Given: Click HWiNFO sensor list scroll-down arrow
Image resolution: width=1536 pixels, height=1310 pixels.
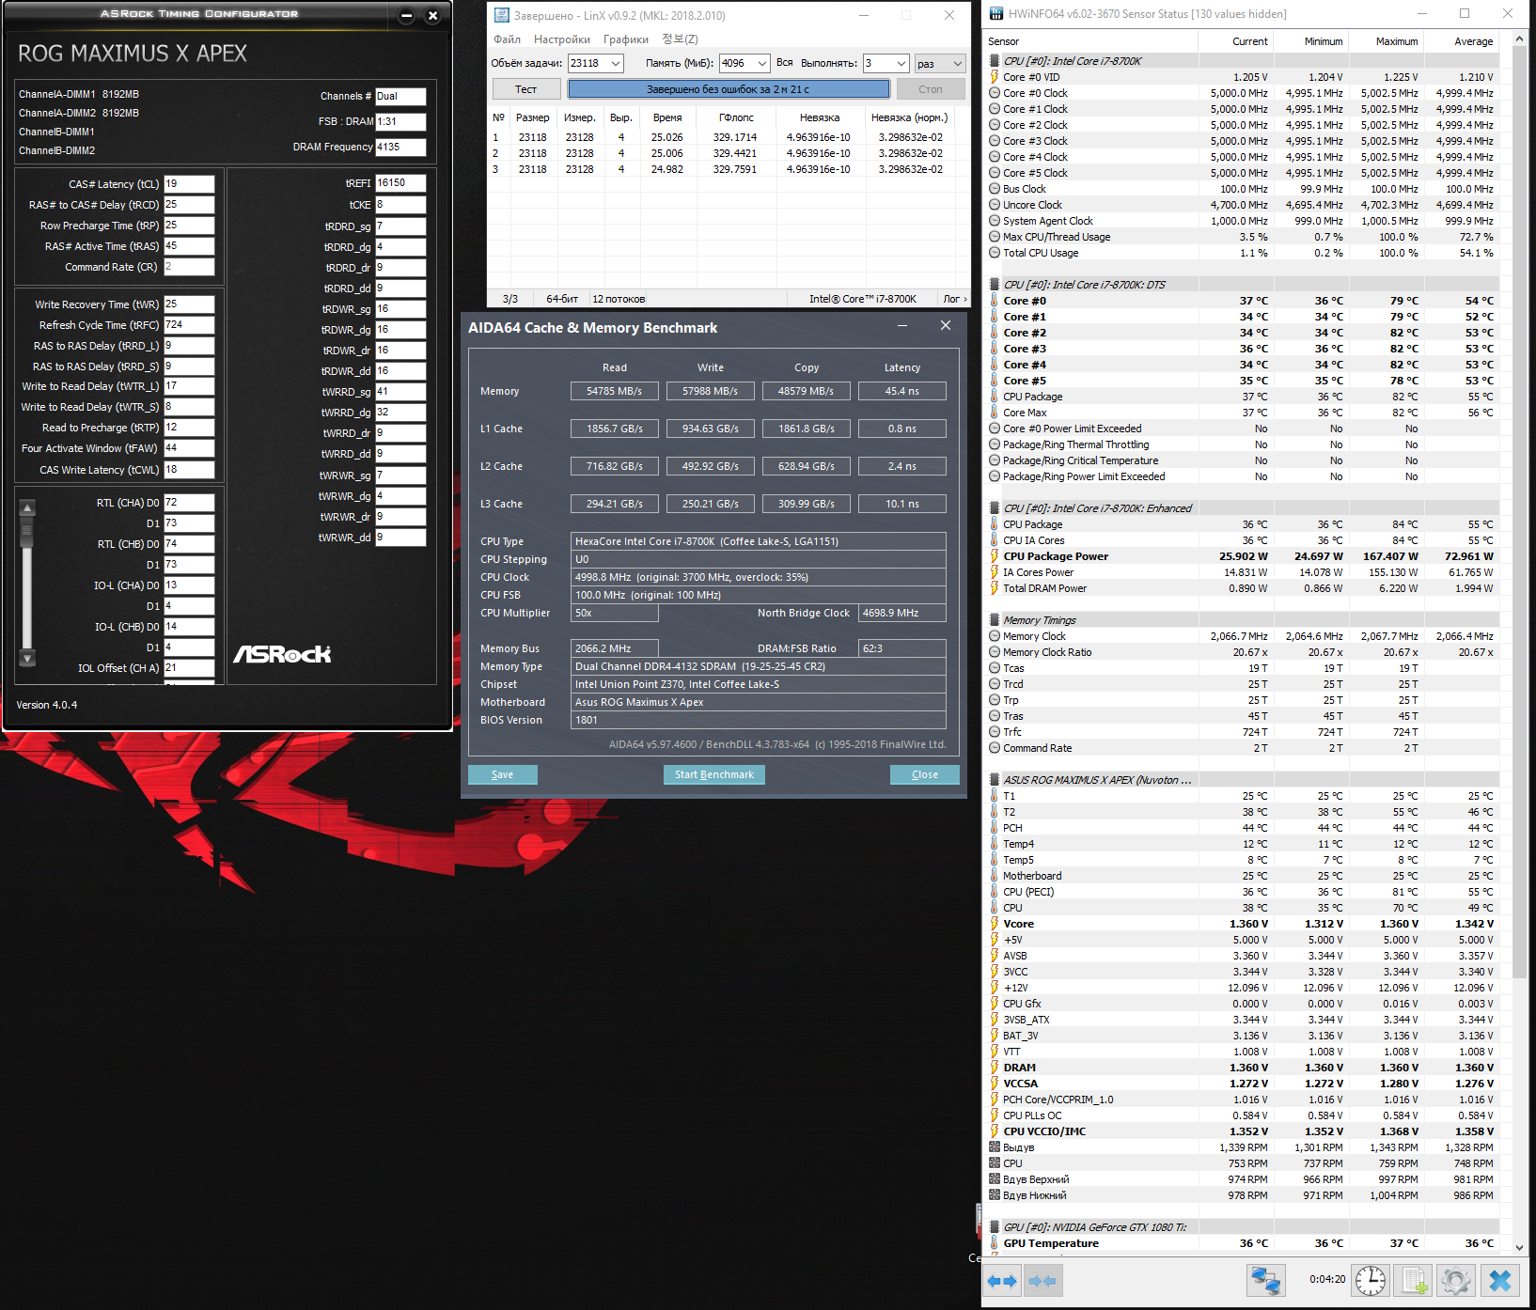Looking at the screenshot, I should [x=1520, y=1248].
